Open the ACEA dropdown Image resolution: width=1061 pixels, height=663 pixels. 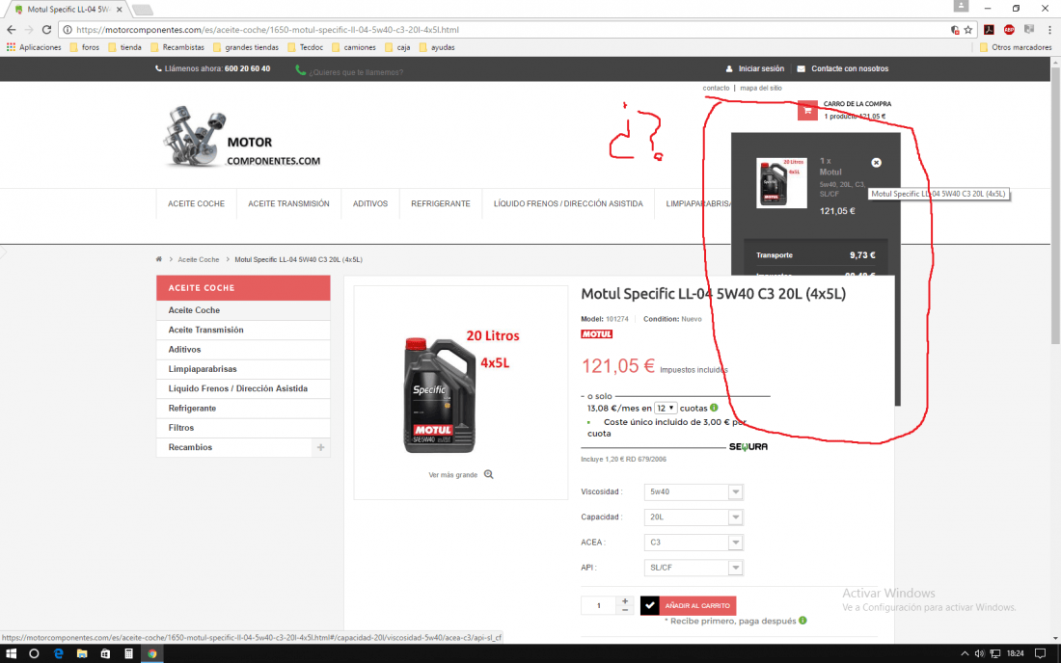pos(694,542)
